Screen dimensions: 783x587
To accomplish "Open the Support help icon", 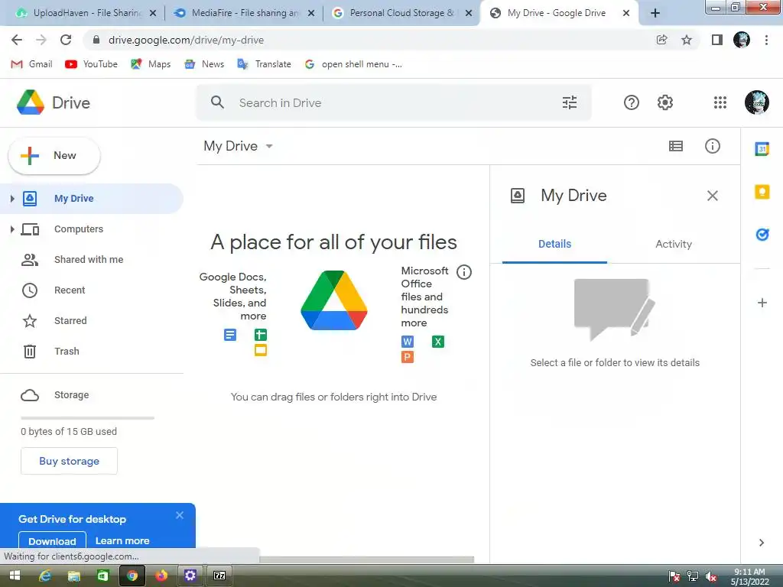I will click(631, 102).
